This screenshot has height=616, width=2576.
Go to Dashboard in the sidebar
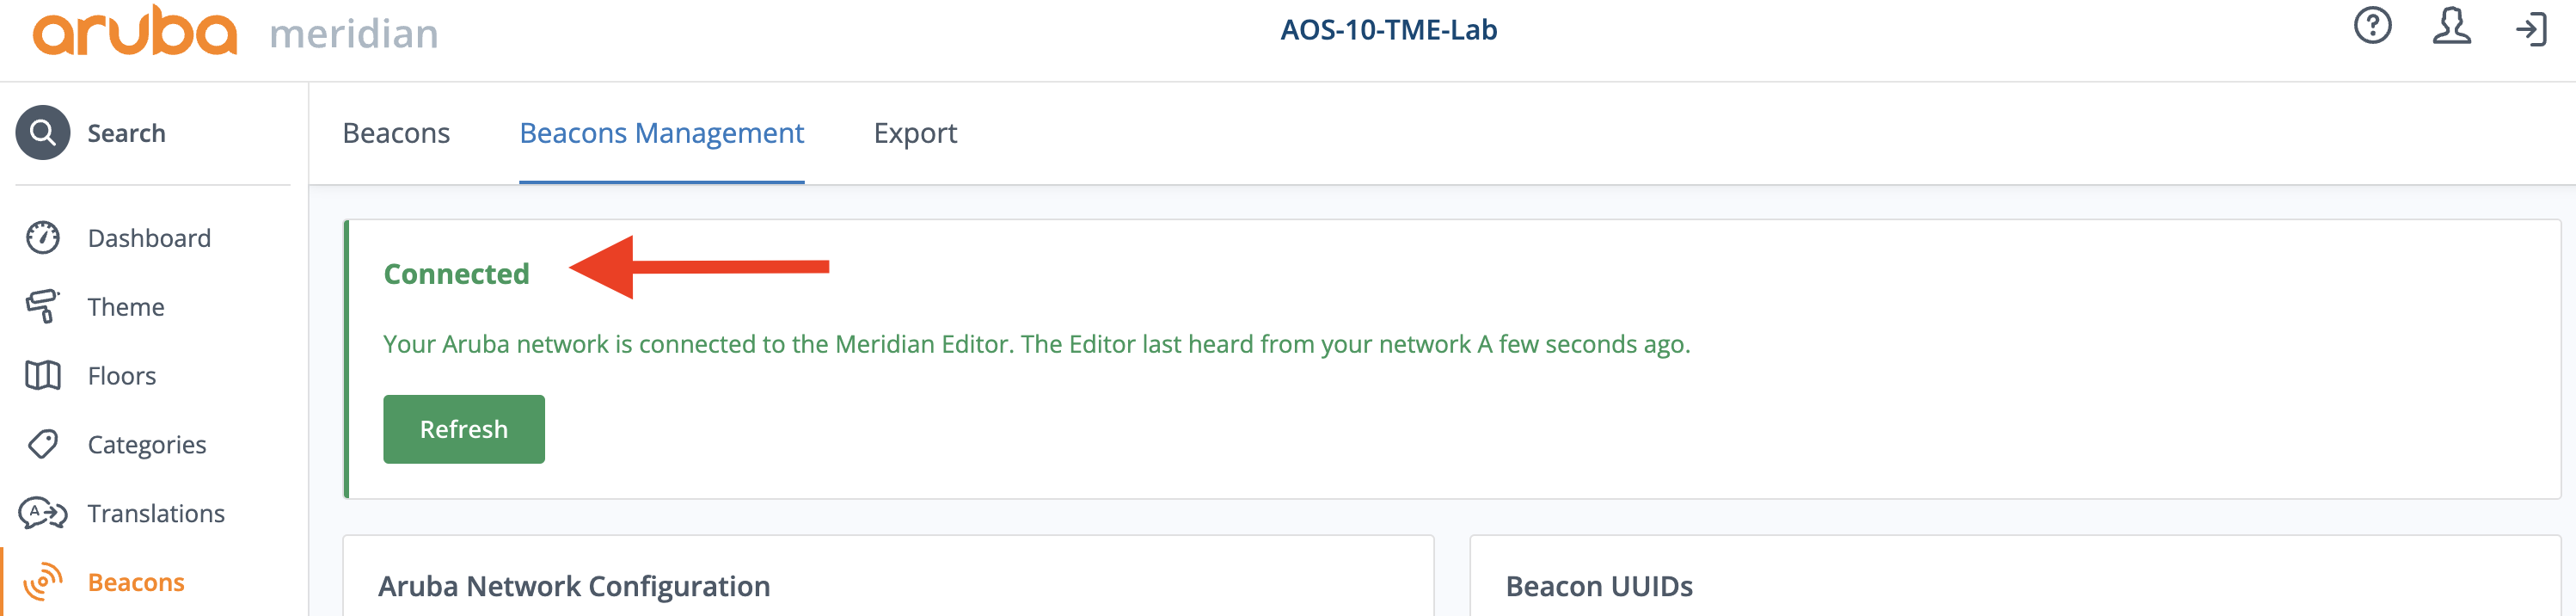point(149,238)
